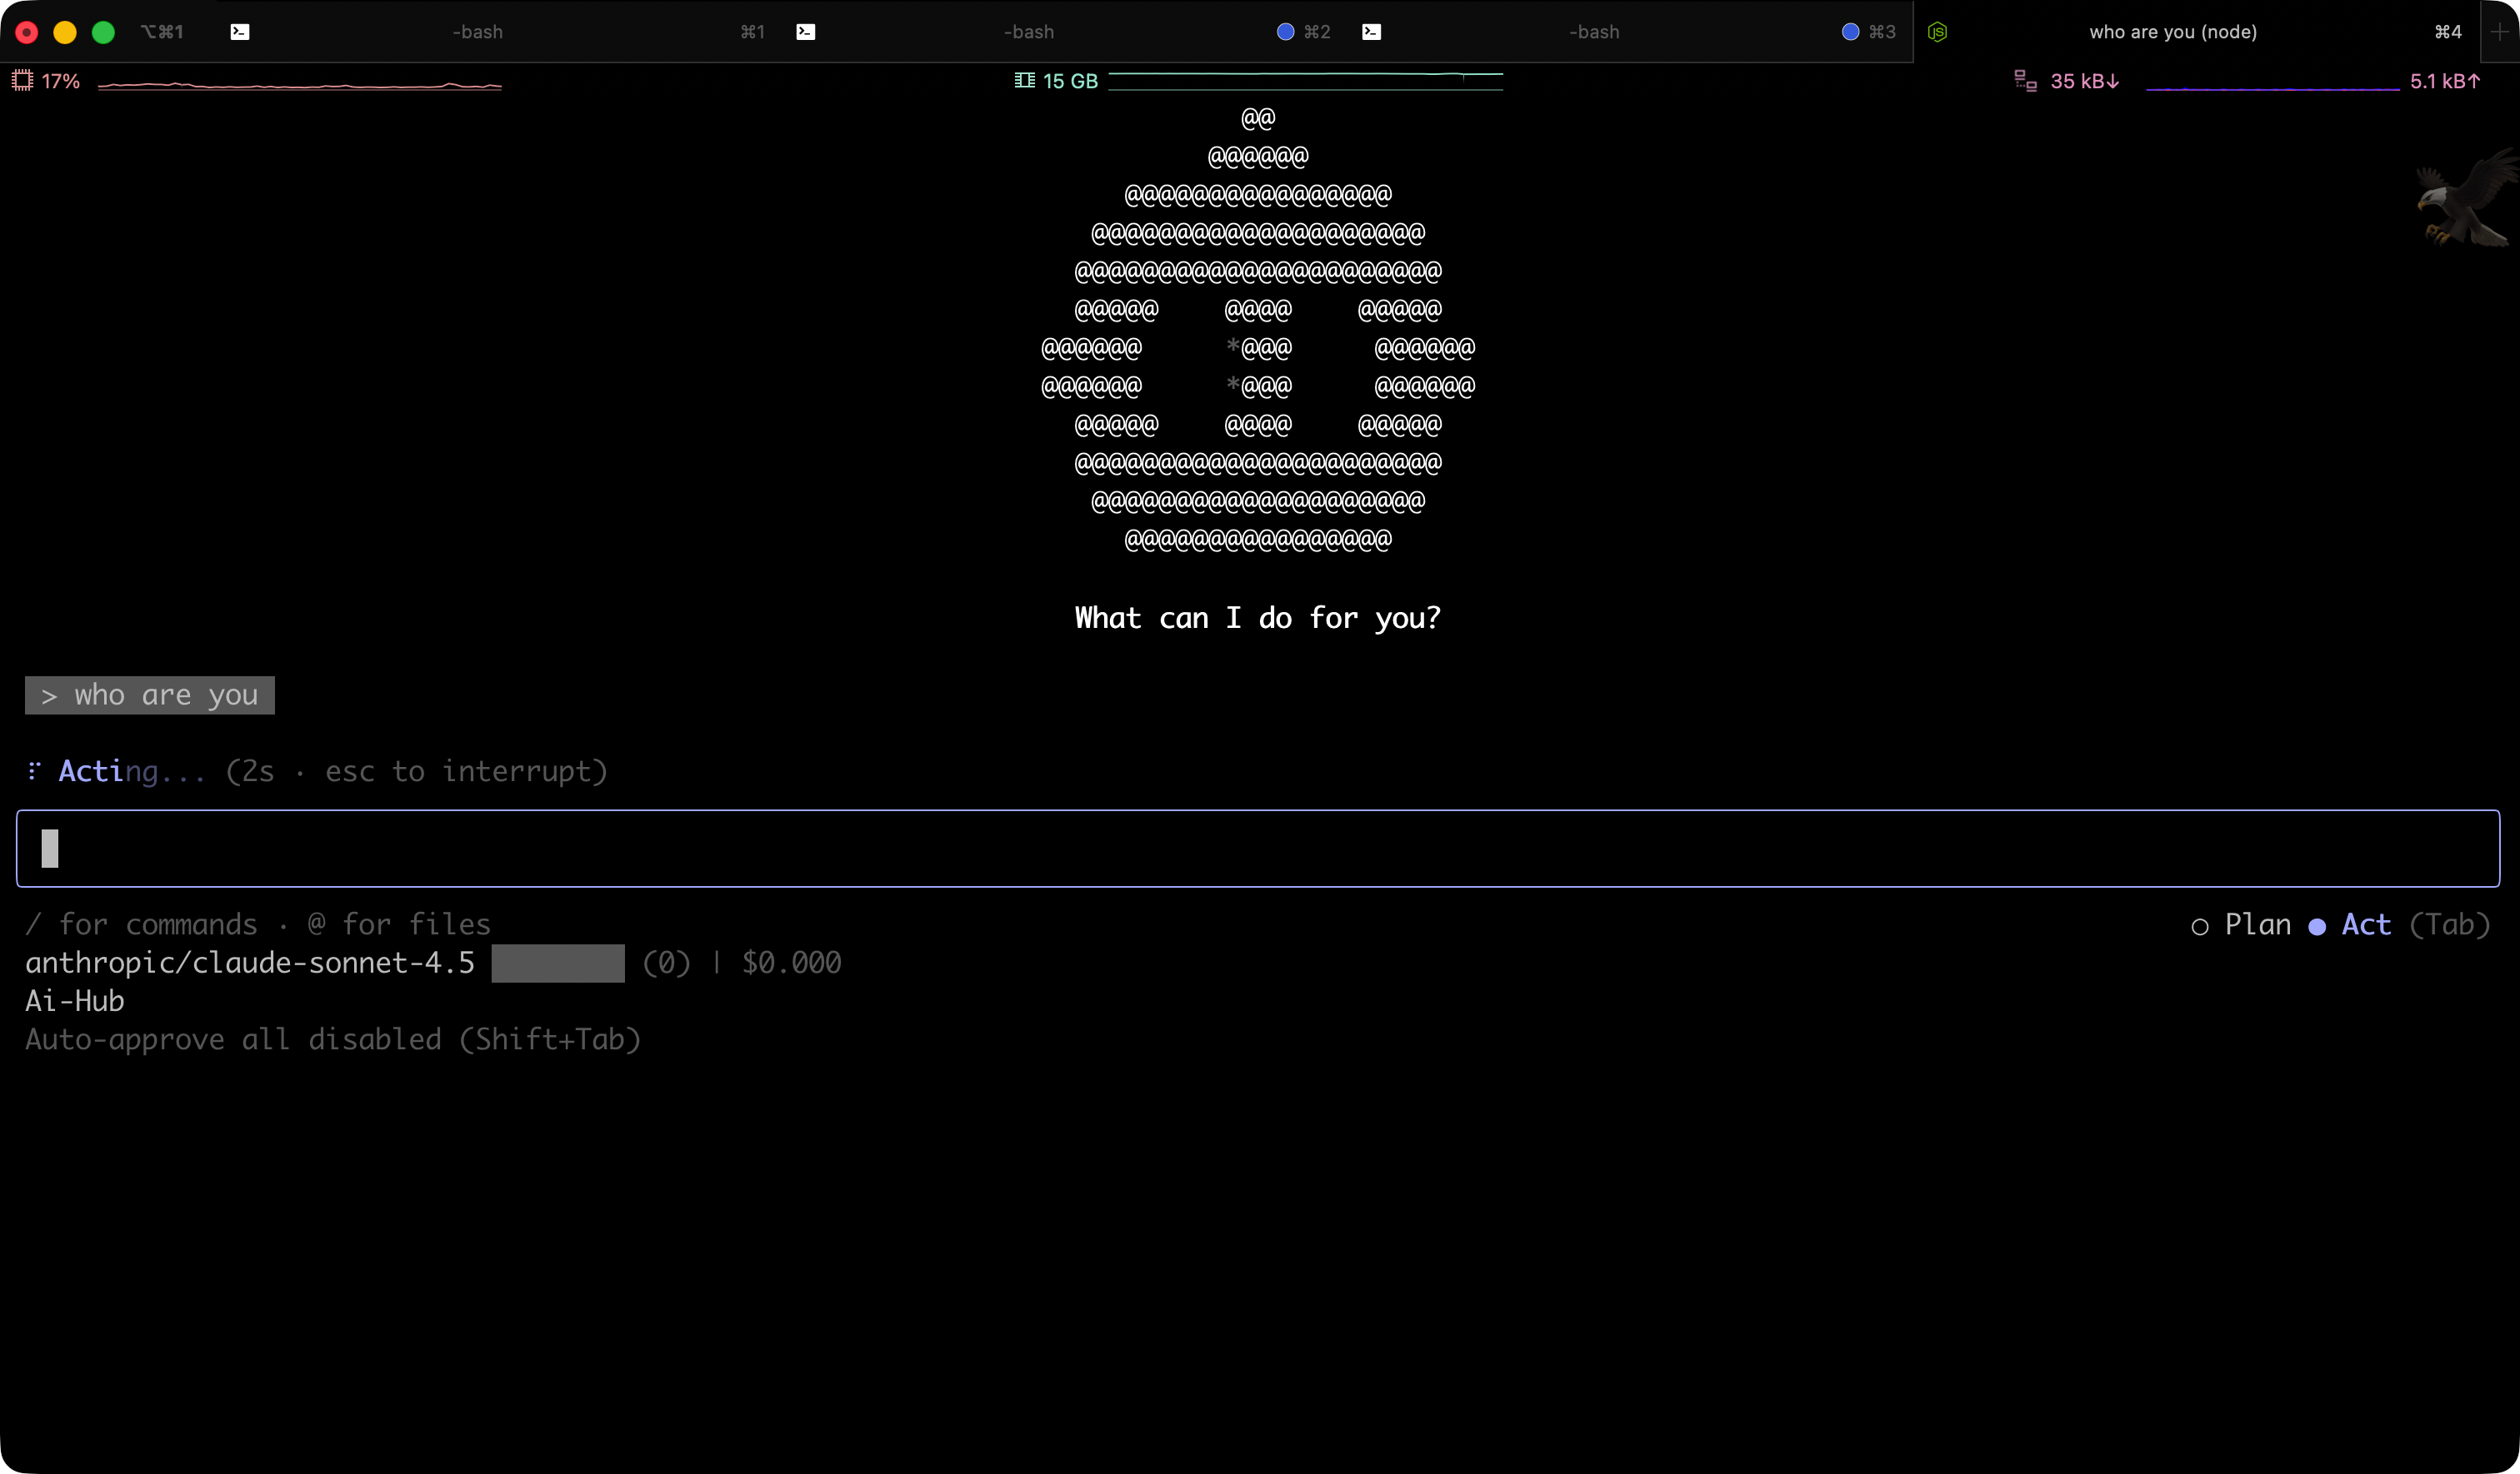Click the terminal icon on second bash tab
Screen dimensions: 2520x1474
(x=805, y=32)
